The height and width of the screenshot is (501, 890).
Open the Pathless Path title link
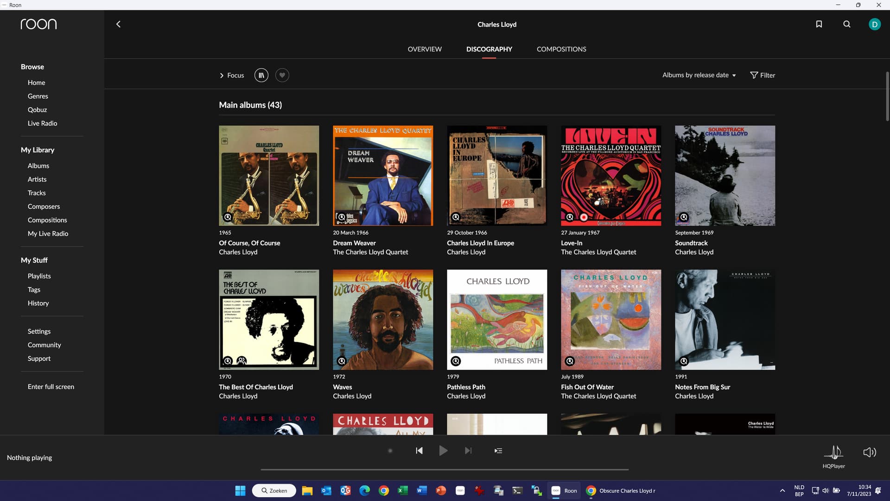[466, 387]
